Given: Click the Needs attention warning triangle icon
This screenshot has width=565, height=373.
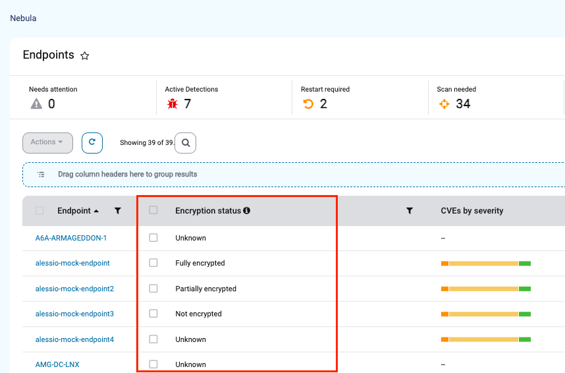Looking at the screenshot, I should pyautogui.click(x=36, y=104).
